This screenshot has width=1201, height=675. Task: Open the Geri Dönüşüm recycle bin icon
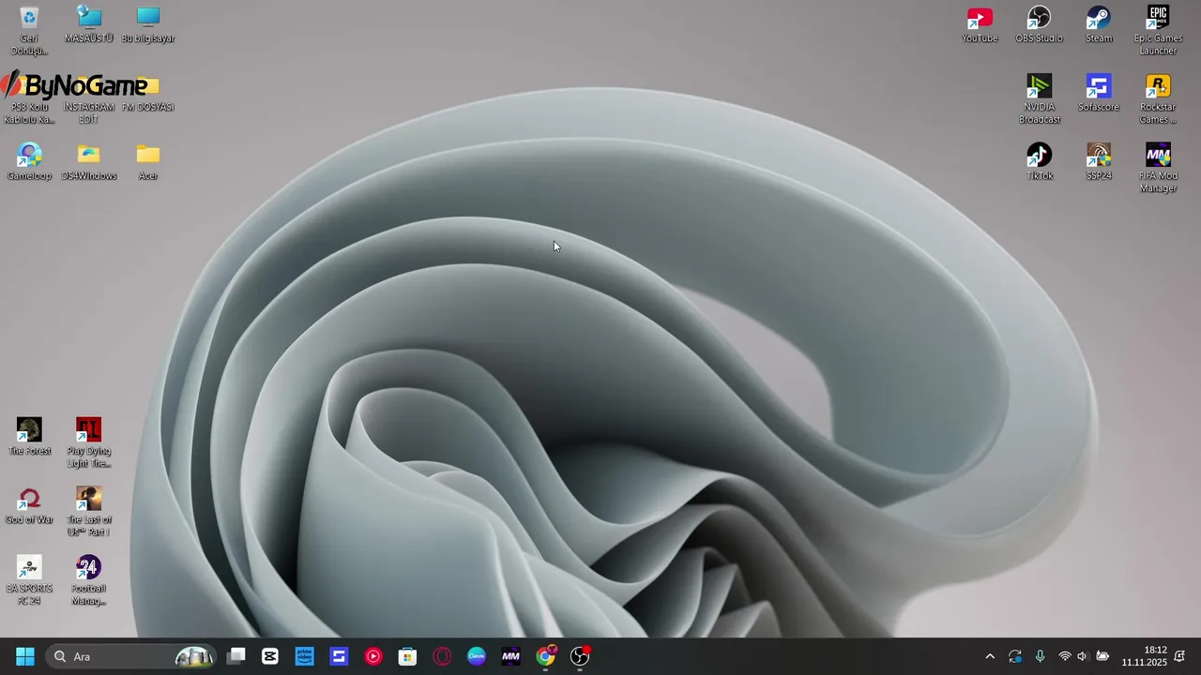click(x=29, y=30)
